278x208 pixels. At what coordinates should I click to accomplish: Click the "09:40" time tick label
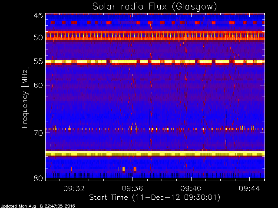191,188
